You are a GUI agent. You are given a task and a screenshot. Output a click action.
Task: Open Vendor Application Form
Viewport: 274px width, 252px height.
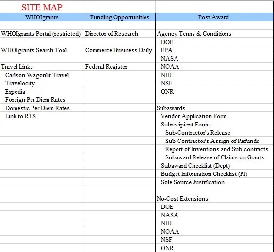coord(193,116)
